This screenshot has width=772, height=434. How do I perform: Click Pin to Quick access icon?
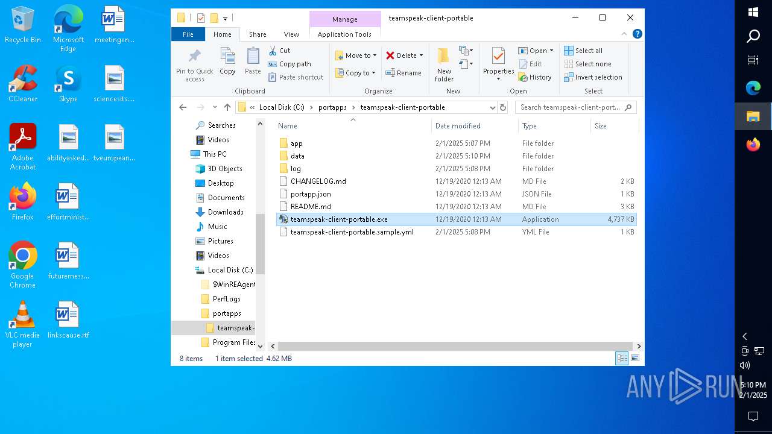194,56
